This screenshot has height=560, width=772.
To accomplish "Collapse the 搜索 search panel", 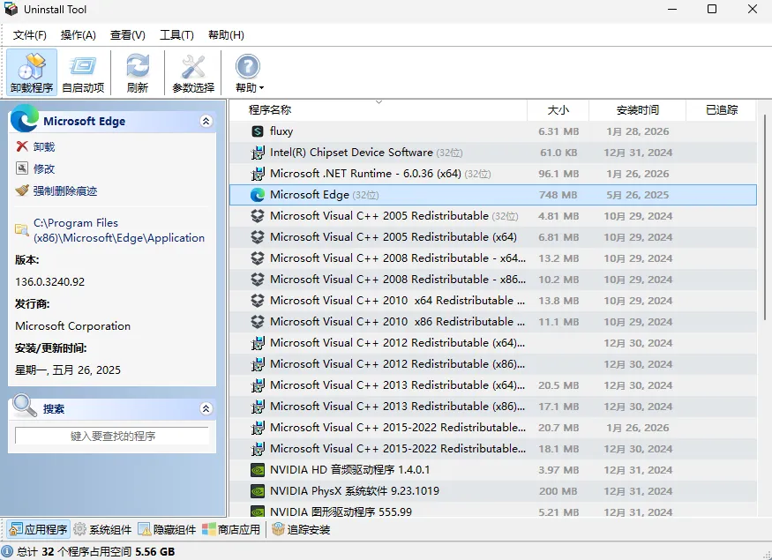I will pyautogui.click(x=206, y=408).
